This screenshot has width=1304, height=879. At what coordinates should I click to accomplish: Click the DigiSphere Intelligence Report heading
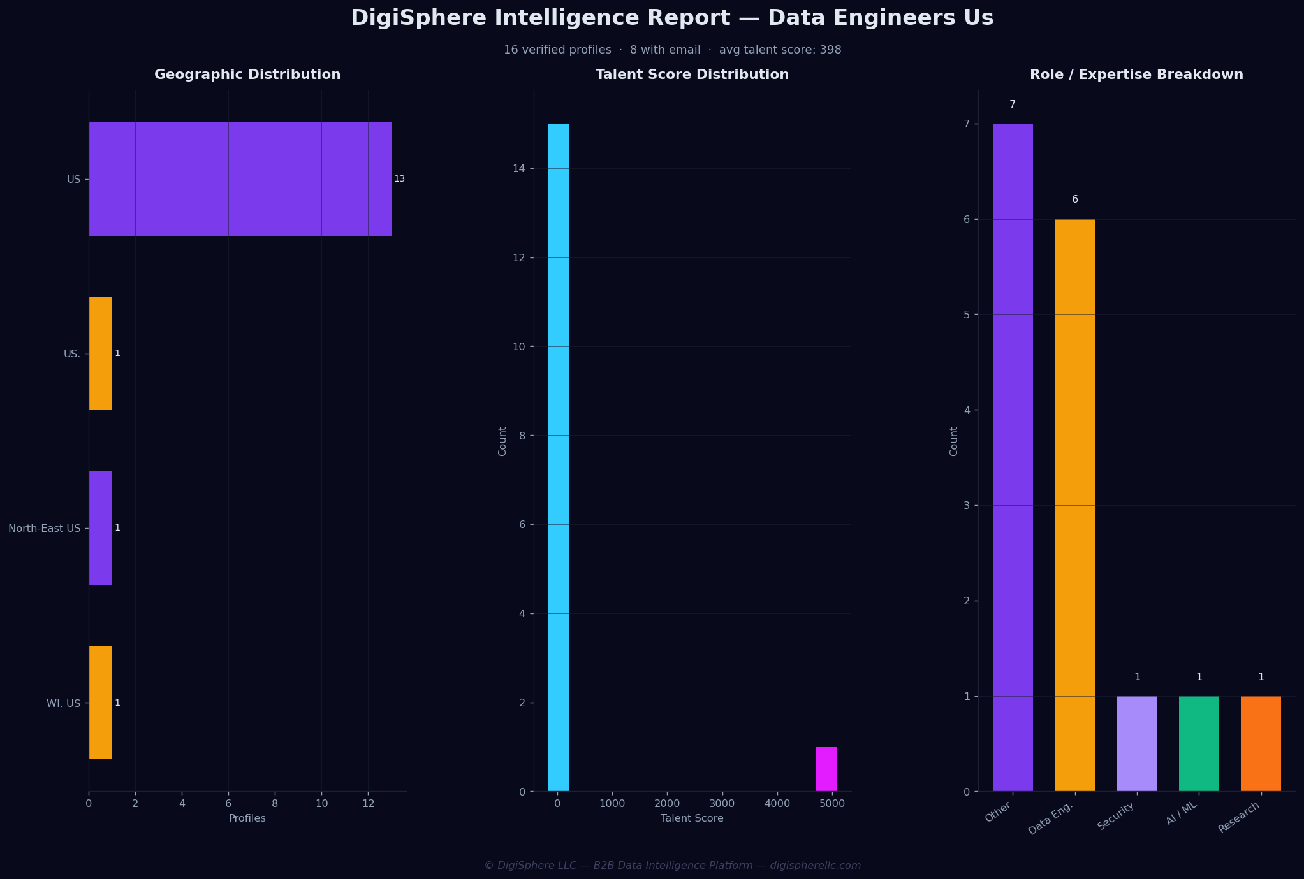tap(672, 18)
